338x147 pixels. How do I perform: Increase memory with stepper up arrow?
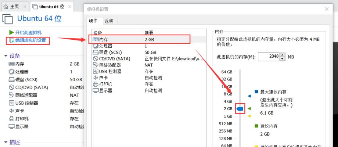(283, 55)
